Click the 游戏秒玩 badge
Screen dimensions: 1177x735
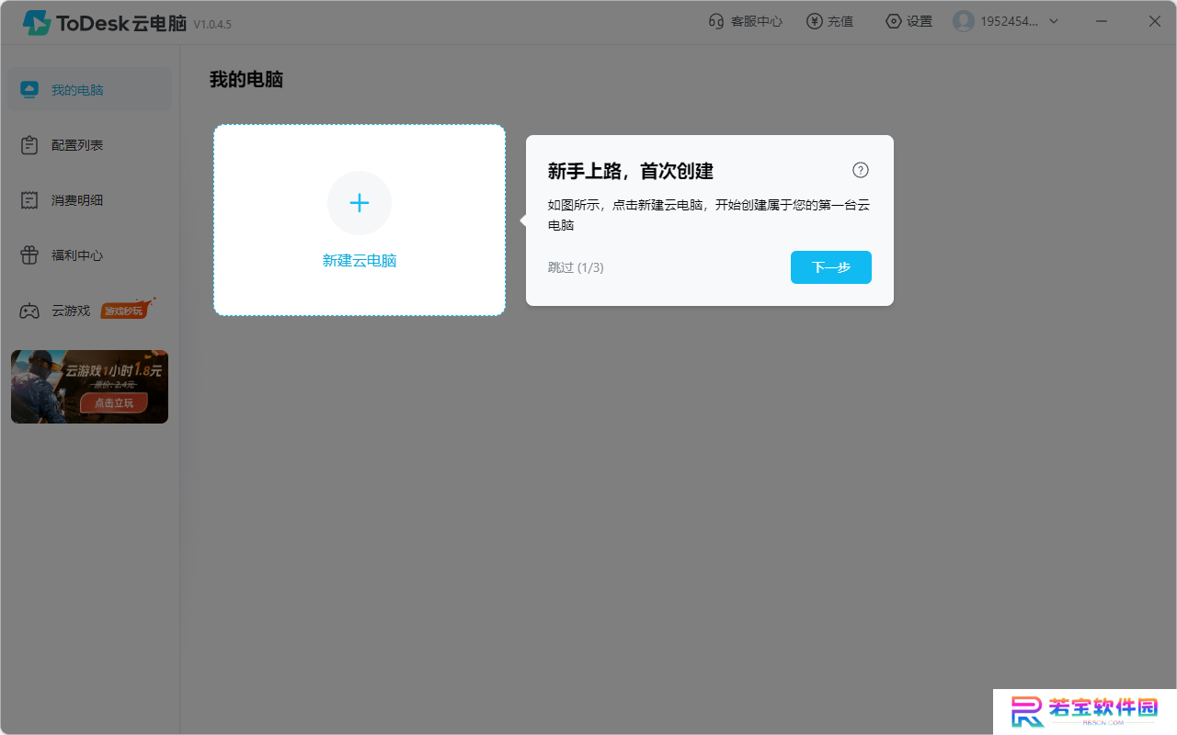point(126,310)
